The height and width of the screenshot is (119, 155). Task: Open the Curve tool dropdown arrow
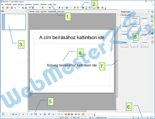click(25, 114)
